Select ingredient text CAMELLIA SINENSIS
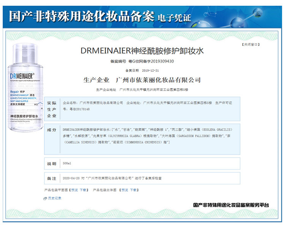 [x=81, y=142]
